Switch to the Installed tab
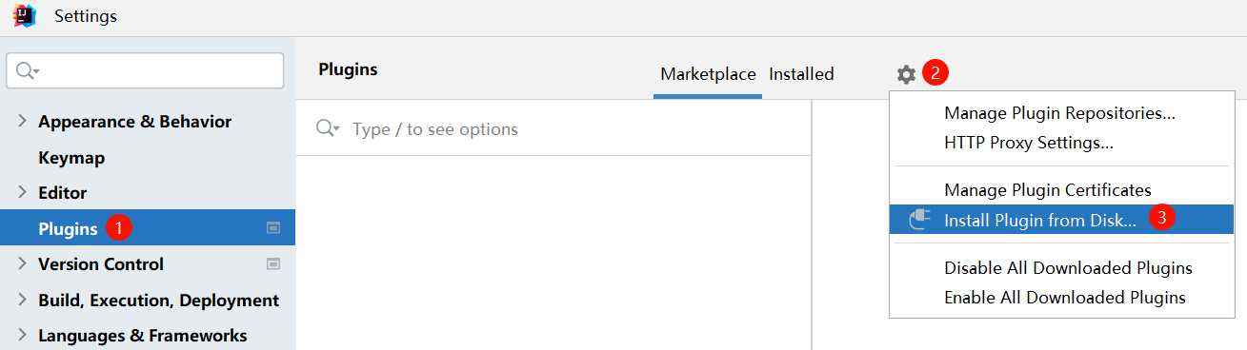 point(801,74)
